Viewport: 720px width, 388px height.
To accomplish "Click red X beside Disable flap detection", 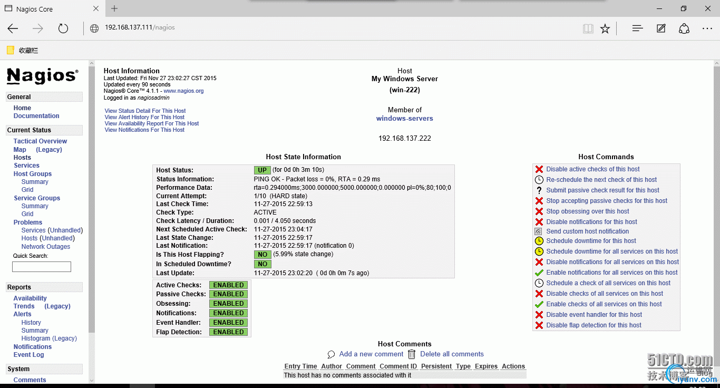I will [539, 325].
